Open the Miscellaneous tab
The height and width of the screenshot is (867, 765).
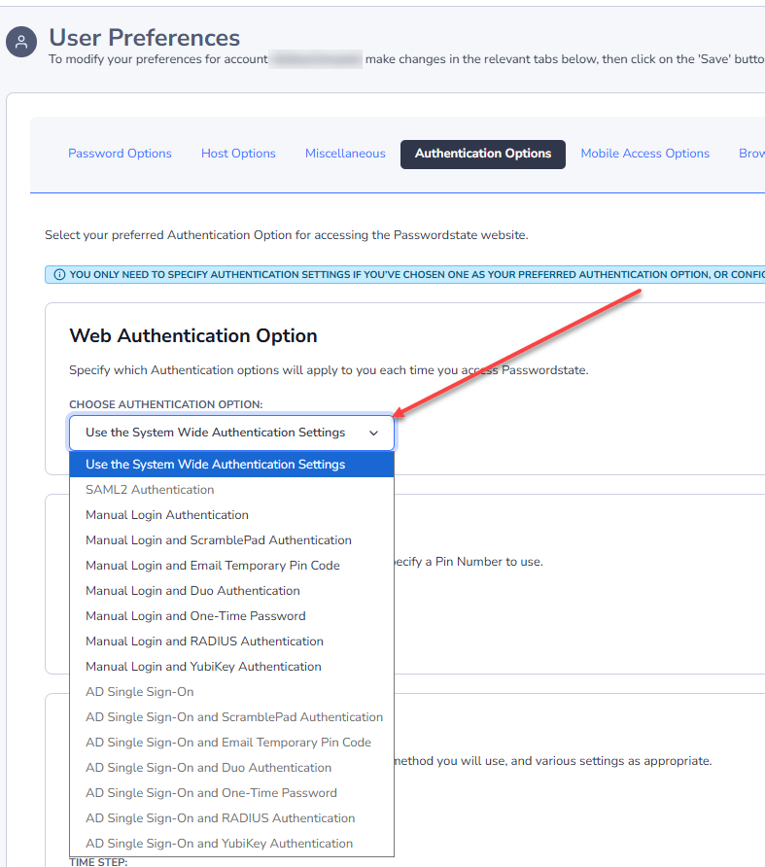[345, 154]
